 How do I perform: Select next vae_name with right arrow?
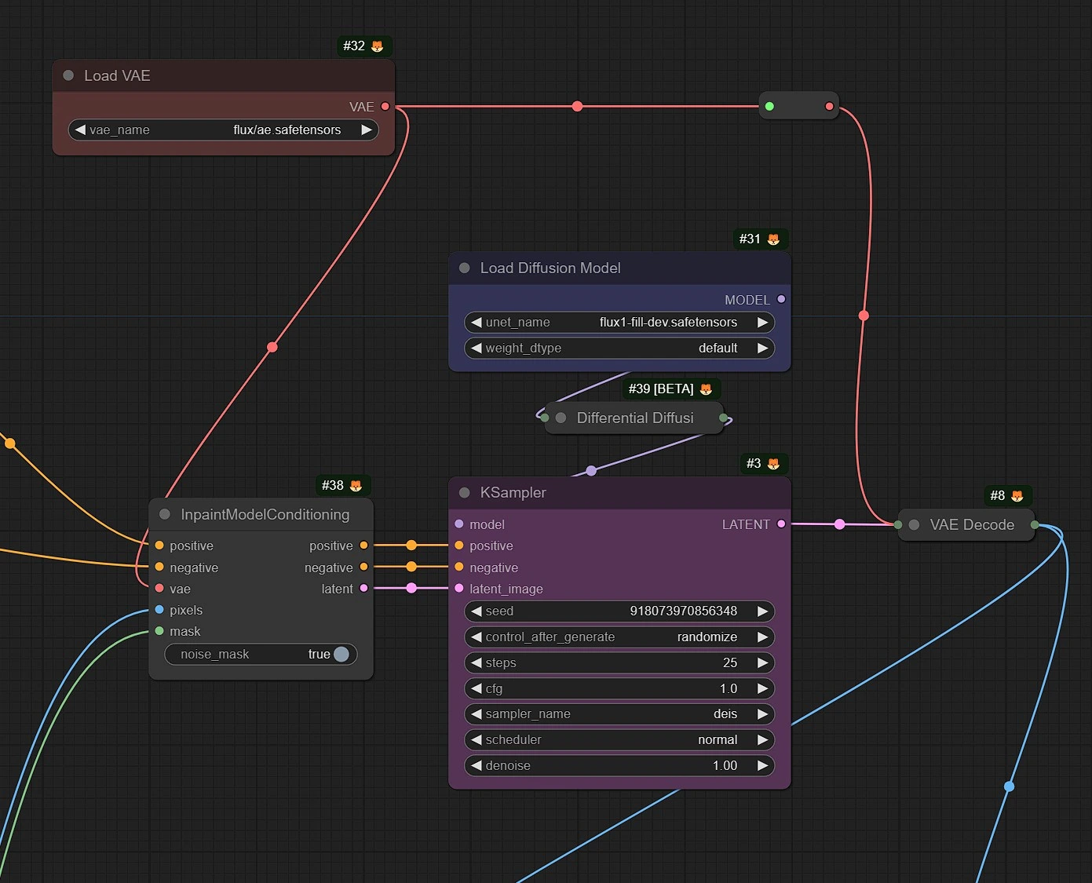coord(366,130)
